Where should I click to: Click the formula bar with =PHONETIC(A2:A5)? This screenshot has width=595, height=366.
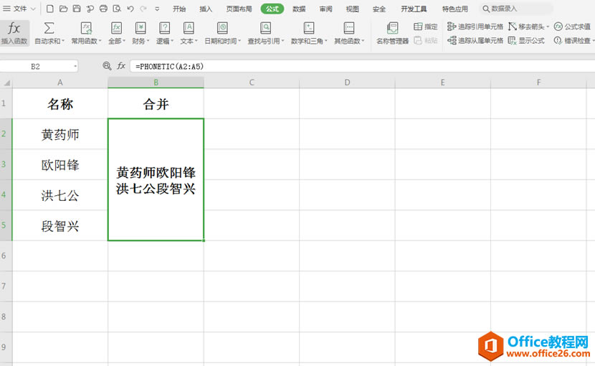pyautogui.click(x=363, y=67)
